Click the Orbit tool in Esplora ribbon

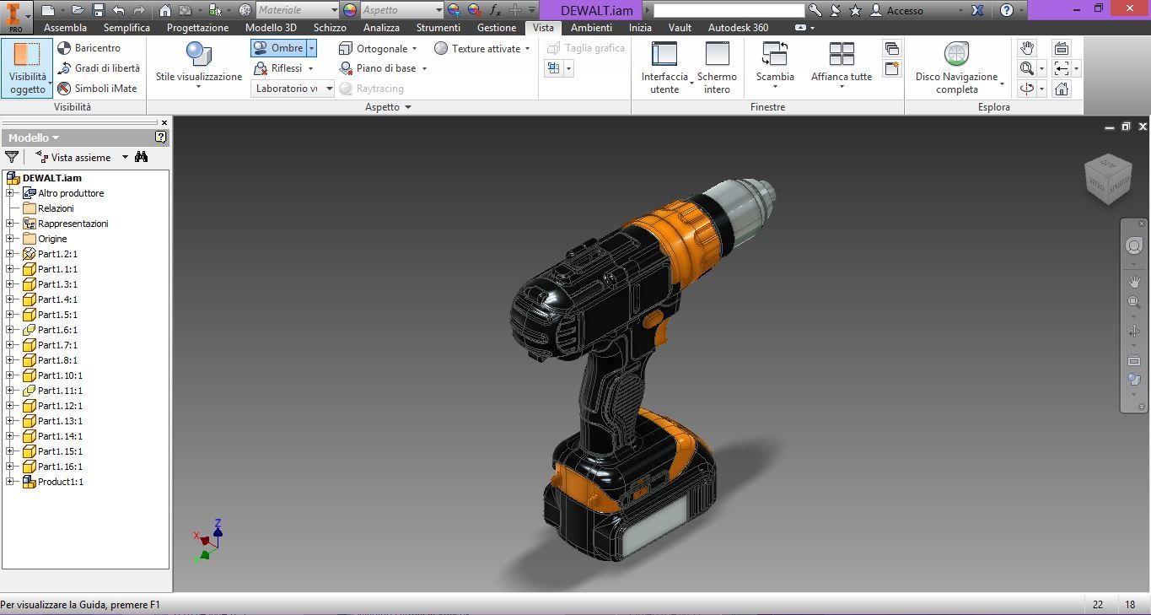[1026, 89]
